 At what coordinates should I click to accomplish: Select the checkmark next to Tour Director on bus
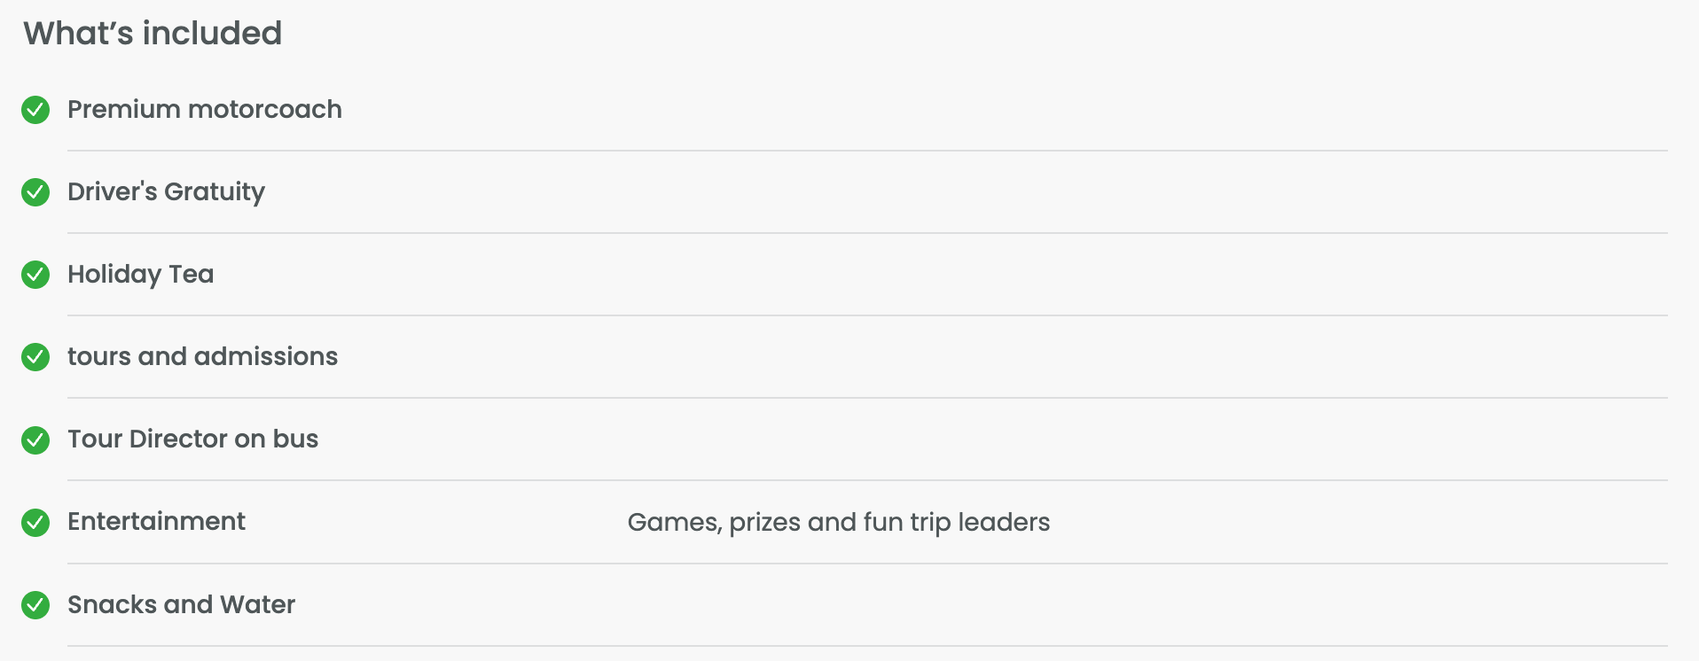pyautogui.click(x=35, y=439)
